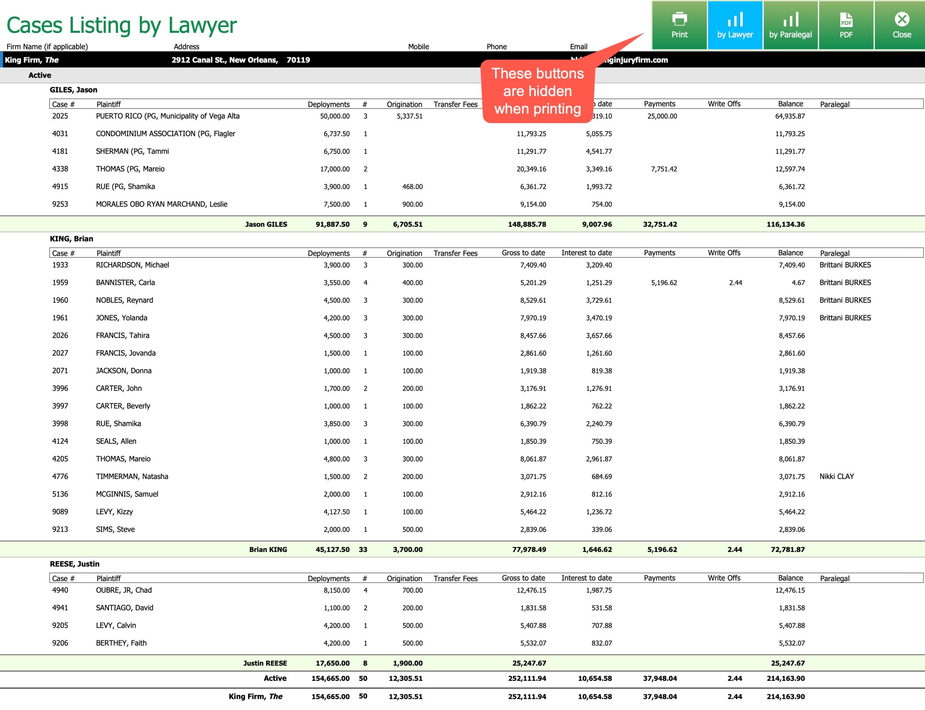This screenshot has width=925, height=710.
Task: Click plaintiff RICHARDSON, Michael
Action: click(x=132, y=265)
